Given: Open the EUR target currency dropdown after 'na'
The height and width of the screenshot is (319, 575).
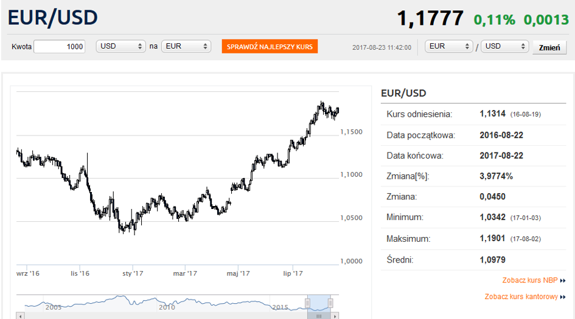Looking at the screenshot, I should tap(186, 47).
